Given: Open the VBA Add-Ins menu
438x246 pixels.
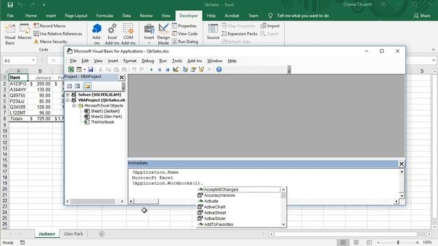Looking at the screenshot, I should pyautogui.click(x=194, y=61).
